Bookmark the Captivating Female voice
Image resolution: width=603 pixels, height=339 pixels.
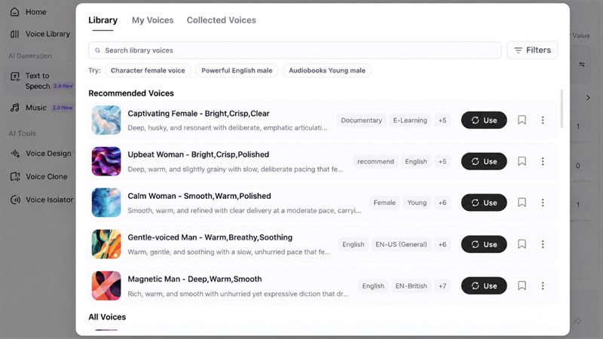coord(522,121)
